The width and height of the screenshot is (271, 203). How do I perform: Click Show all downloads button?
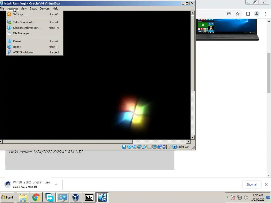(252, 184)
